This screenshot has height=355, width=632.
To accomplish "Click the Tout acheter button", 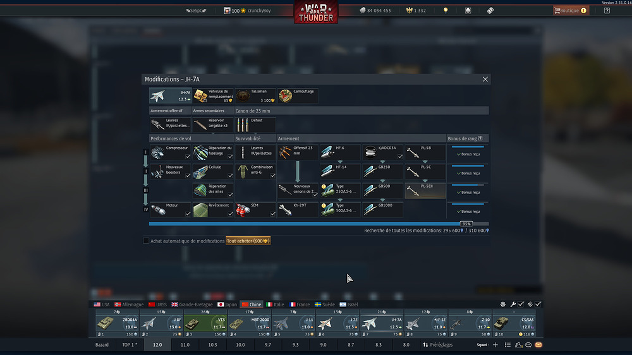I will (x=248, y=241).
